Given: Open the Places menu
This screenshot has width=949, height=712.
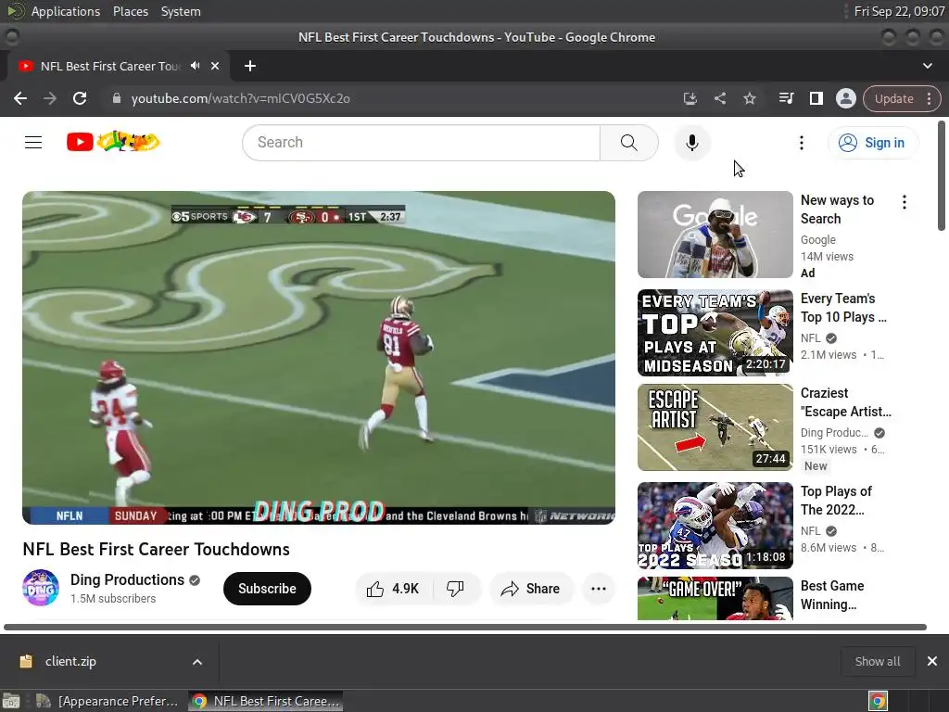Looking at the screenshot, I should click(x=131, y=11).
